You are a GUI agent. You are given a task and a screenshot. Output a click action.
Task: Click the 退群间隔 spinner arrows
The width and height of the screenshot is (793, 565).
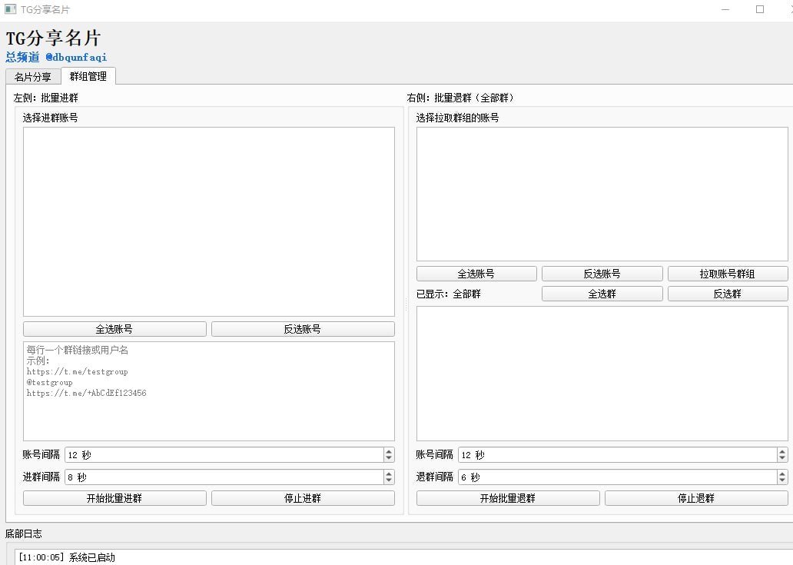click(782, 477)
